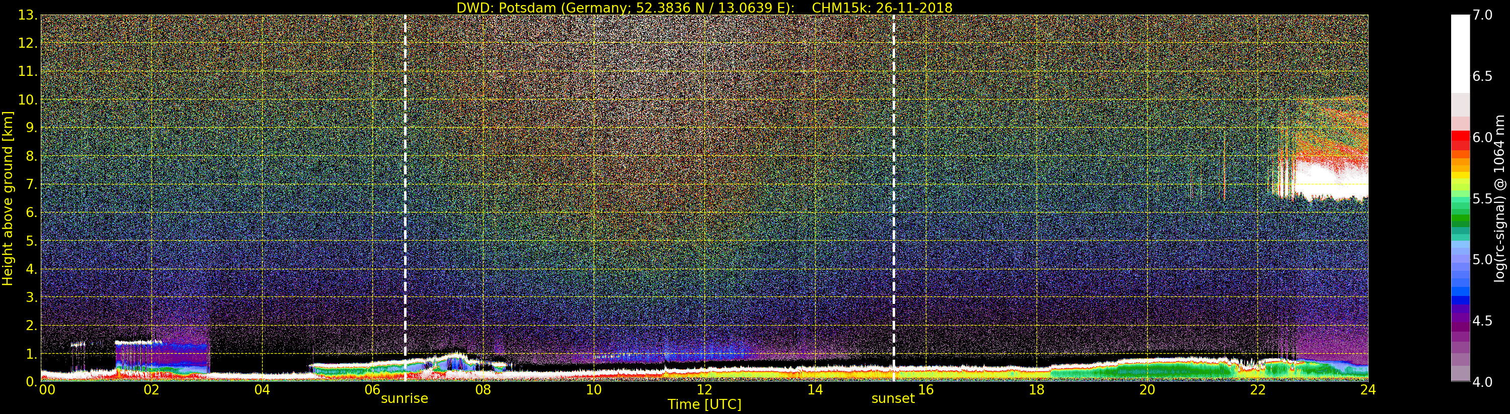Select the 'log(rc-signal) @ 1064 nm' colorbar label
This screenshot has width=1510, height=414.
pyautogui.click(x=1500, y=198)
